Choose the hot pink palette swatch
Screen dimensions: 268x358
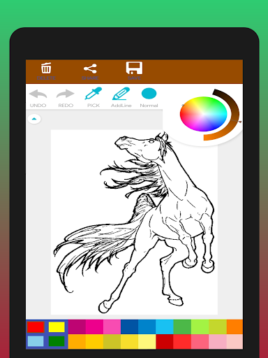click(x=94, y=327)
